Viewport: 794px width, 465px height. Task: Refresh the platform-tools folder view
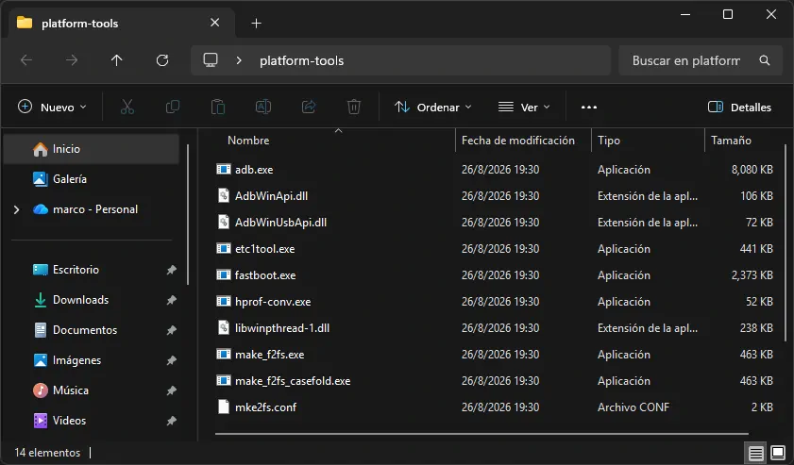[162, 60]
